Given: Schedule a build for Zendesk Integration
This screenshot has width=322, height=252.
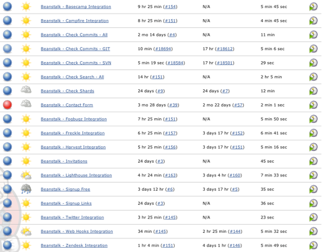Looking at the screenshot, I should tap(313, 245).
